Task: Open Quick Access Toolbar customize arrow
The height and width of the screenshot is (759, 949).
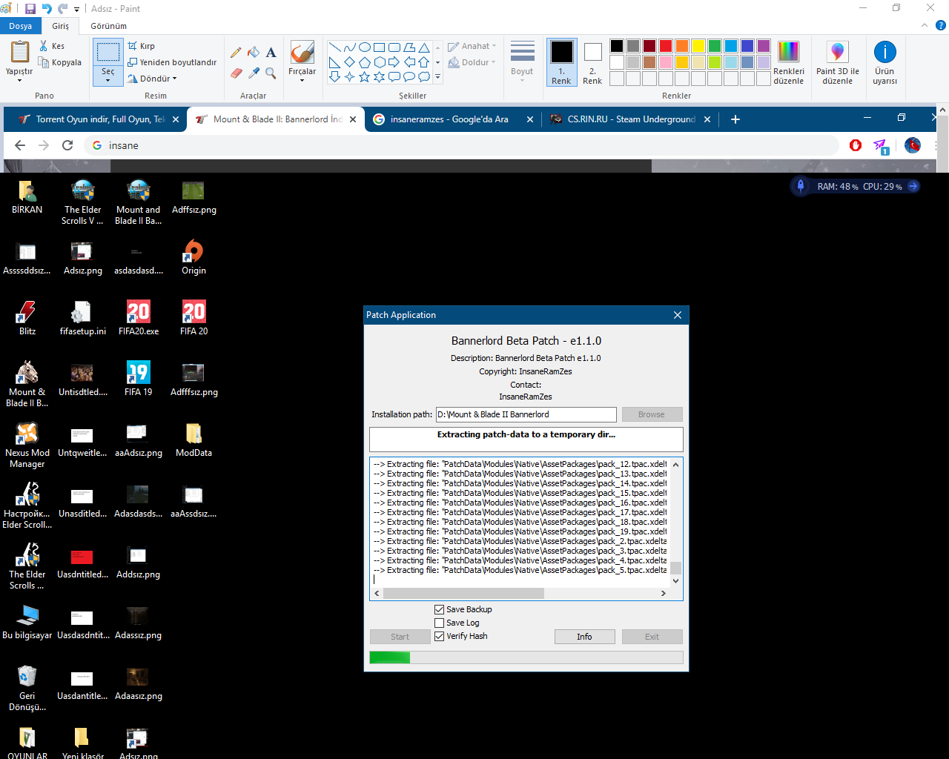Action: [x=76, y=10]
